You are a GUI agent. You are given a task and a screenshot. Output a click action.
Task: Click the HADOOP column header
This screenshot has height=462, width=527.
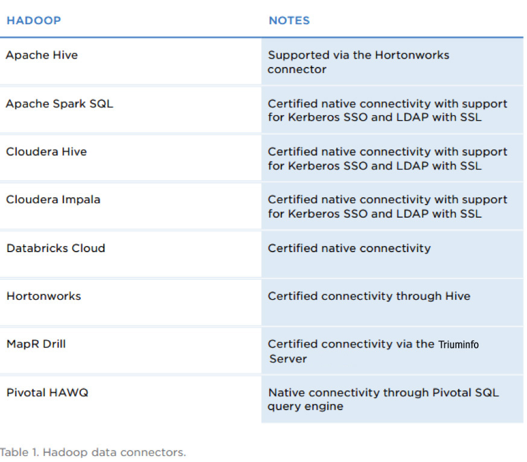(x=34, y=21)
